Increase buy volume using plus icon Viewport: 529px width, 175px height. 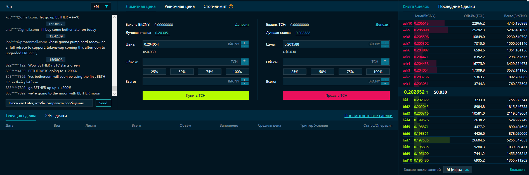tap(244, 60)
